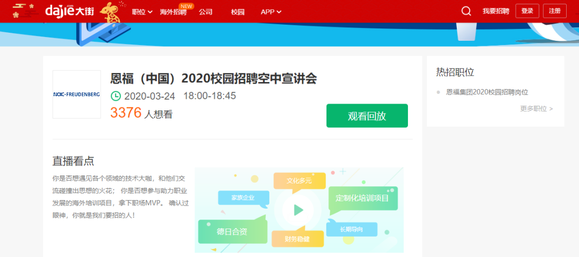Click the NOK-Freudenberg company logo
Screen dimensions: 579x257
point(77,94)
